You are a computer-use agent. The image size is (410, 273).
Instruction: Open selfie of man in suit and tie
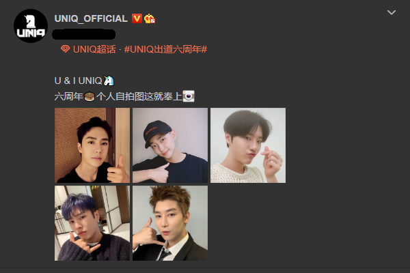(170, 223)
